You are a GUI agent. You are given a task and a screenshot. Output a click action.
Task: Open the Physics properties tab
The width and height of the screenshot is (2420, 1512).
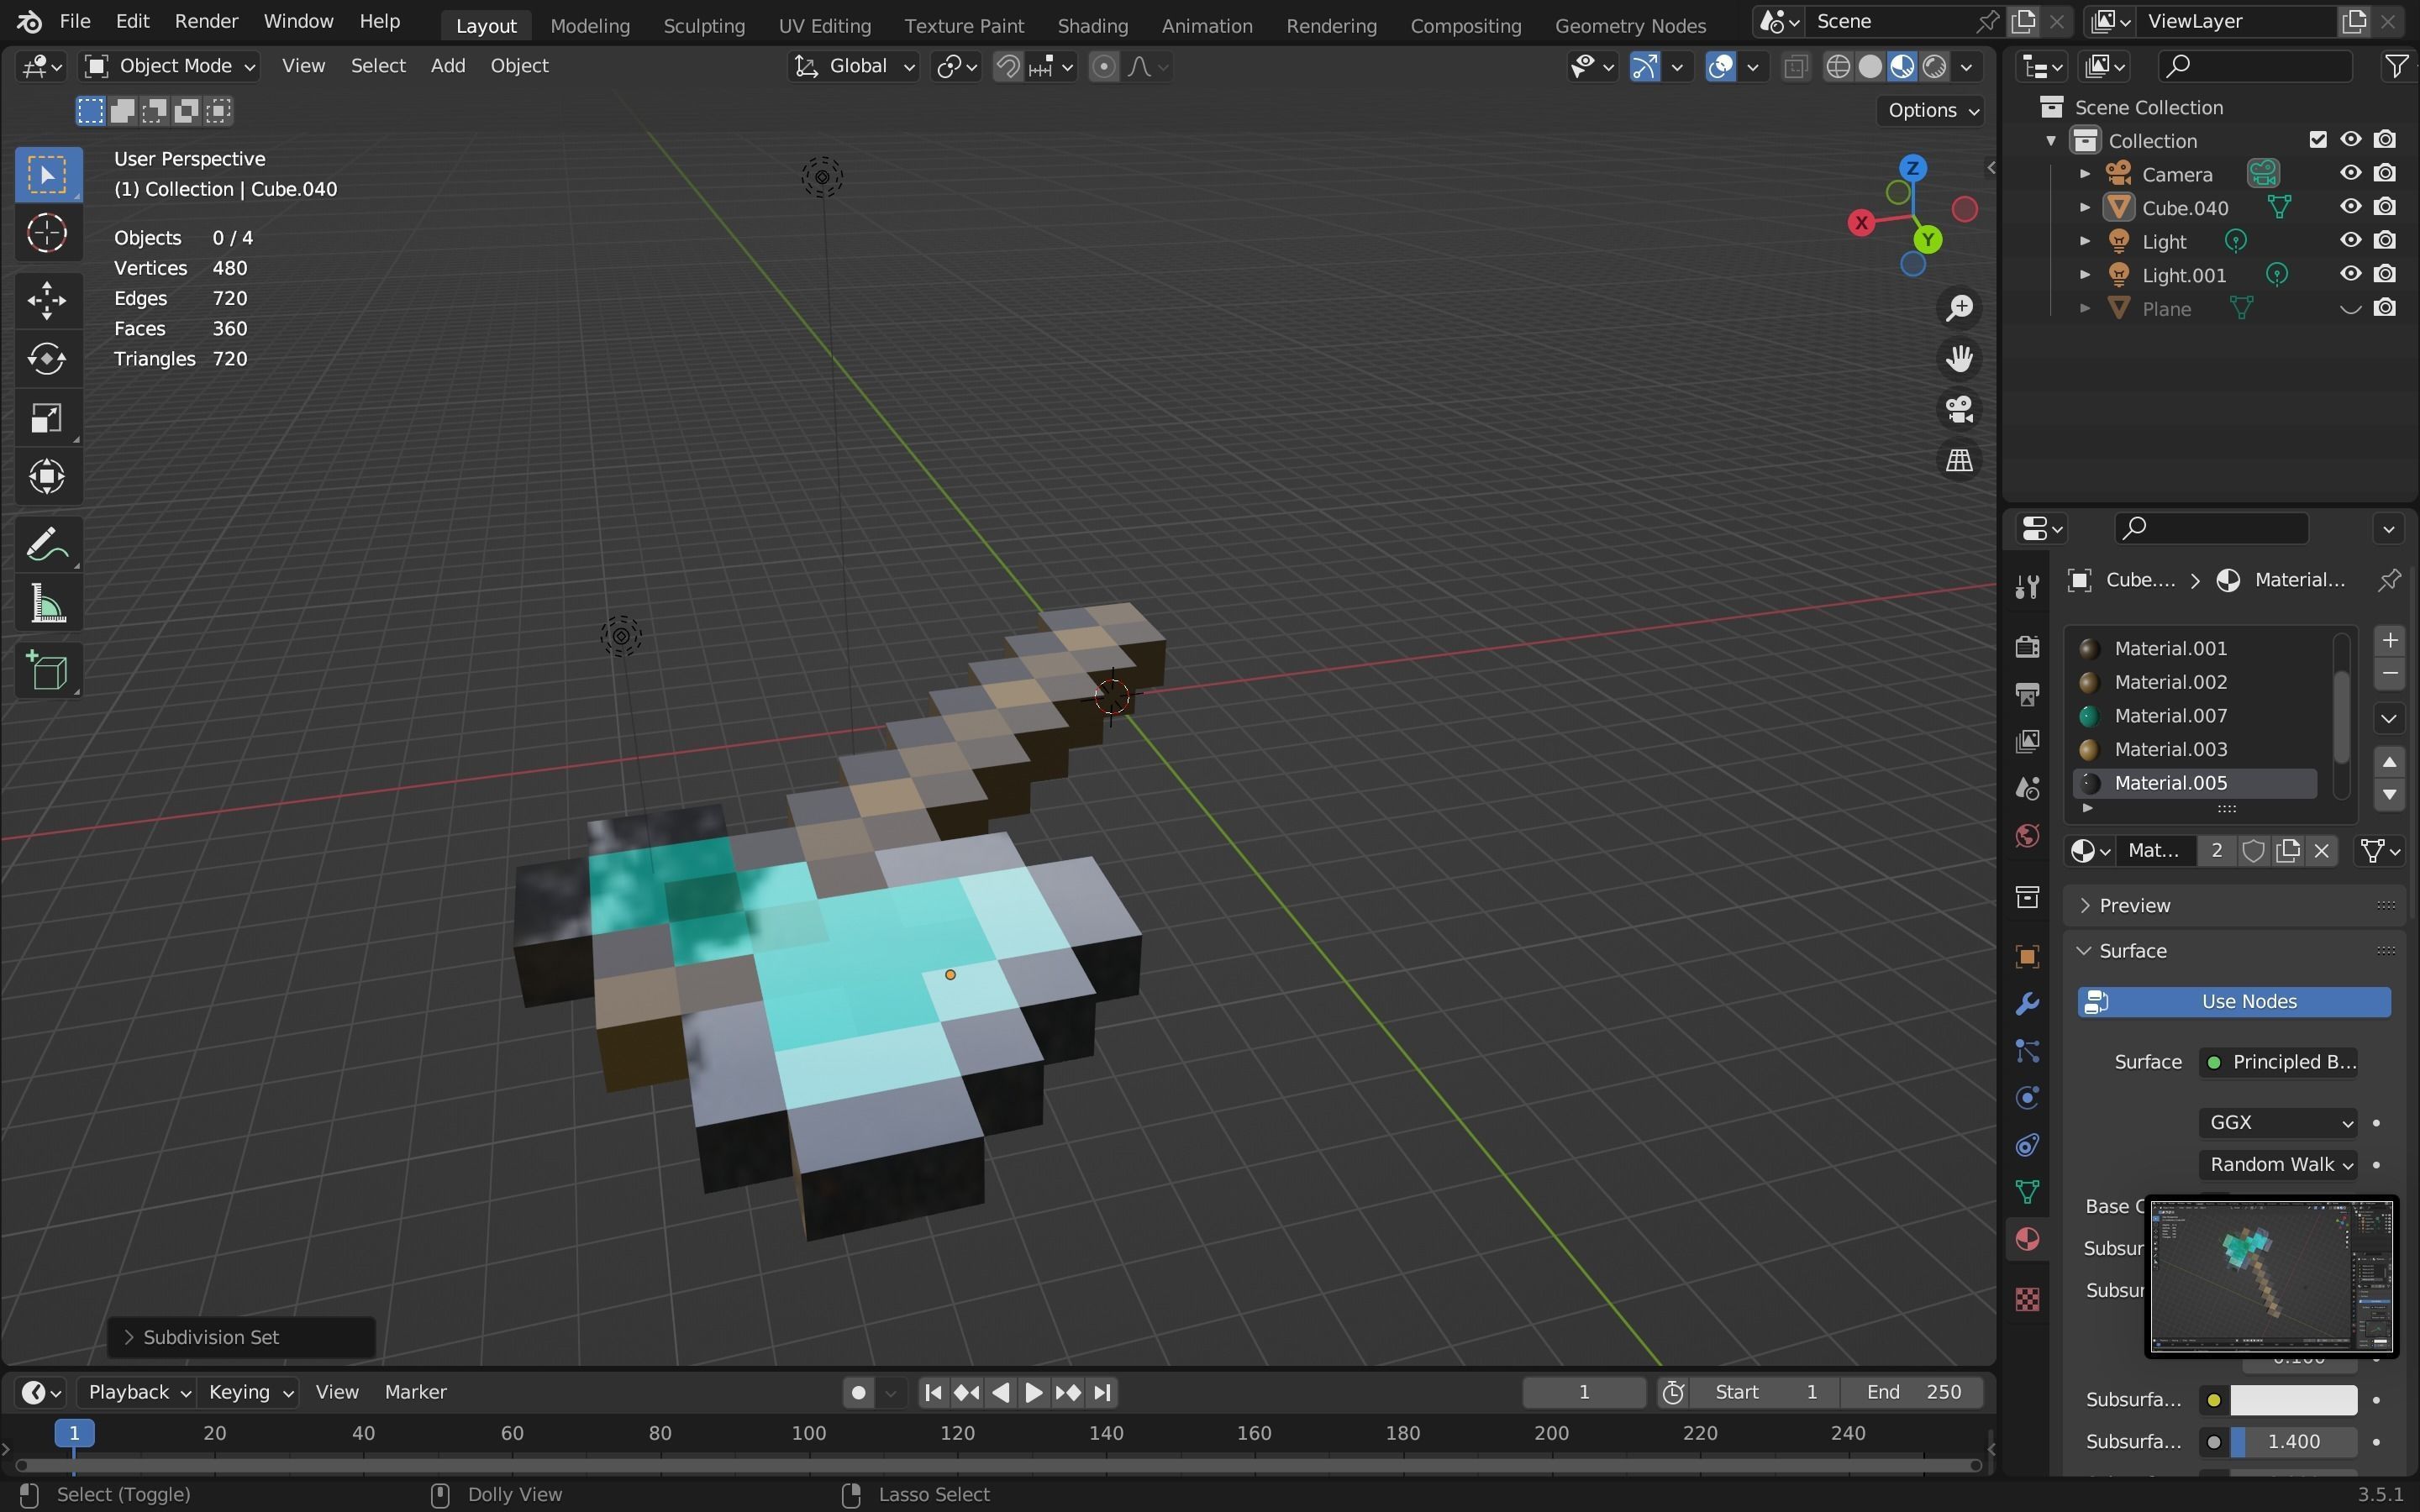click(2027, 1098)
